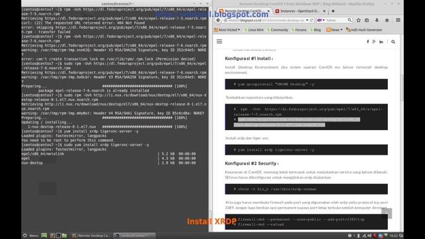Click terminal line 'Updating / installing...'
Screen dimensions: 425x239
pos(47,122)
